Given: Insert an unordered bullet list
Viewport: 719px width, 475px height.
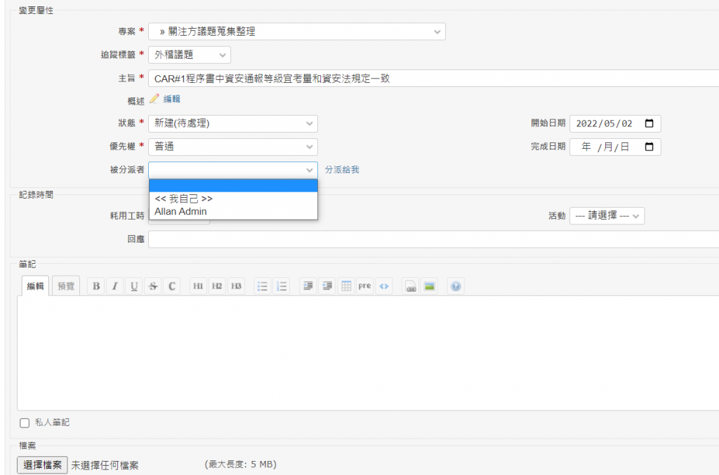Looking at the screenshot, I should point(263,286).
